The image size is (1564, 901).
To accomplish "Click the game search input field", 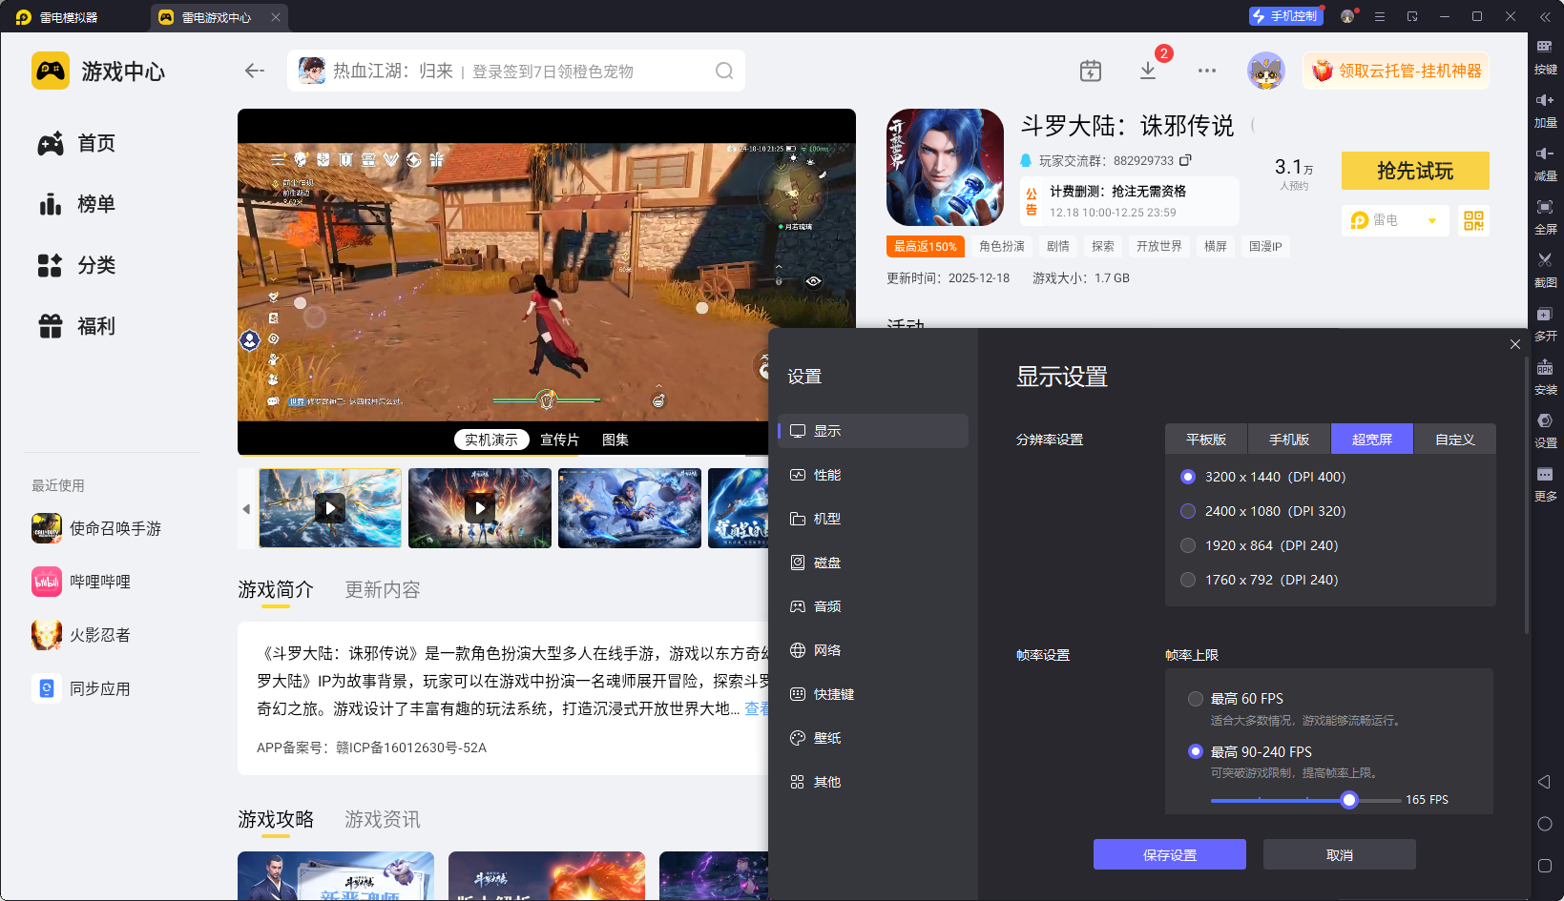I will (x=516, y=71).
